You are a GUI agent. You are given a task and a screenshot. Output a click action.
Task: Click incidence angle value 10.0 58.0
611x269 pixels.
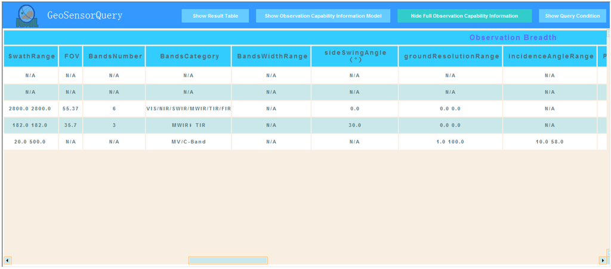[x=550, y=142]
